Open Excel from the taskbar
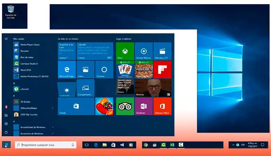The image size is (271, 156). click(172, 145)
